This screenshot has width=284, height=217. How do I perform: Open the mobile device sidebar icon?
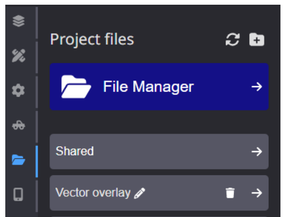18,195
